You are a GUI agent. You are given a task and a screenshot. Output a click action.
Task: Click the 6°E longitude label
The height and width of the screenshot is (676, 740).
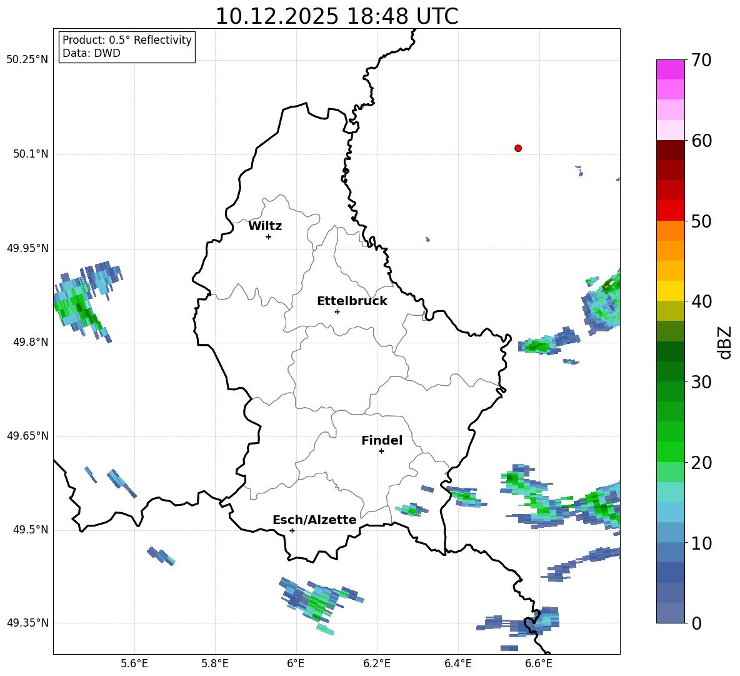pyautogui.click(x=296, y=663)
